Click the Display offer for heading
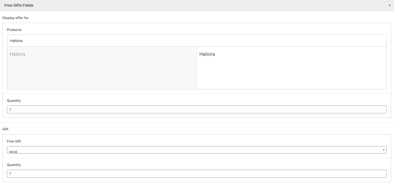 pyautogui.click(x=15, y=18)
